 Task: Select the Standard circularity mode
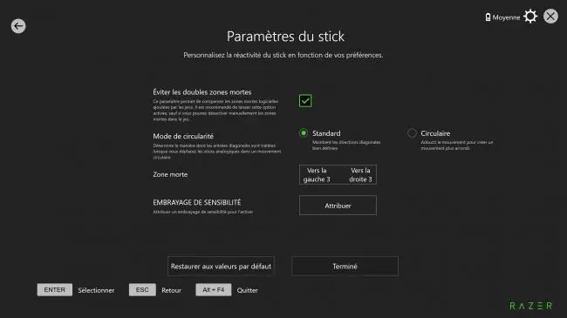pos(304,133)
